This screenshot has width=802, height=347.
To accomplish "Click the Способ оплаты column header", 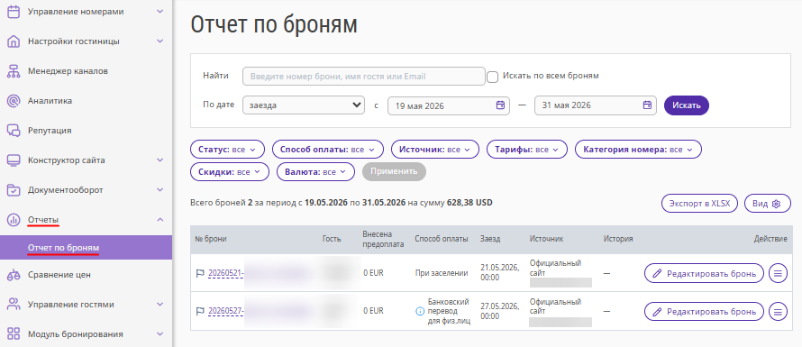I will click(x=442, y=239).
